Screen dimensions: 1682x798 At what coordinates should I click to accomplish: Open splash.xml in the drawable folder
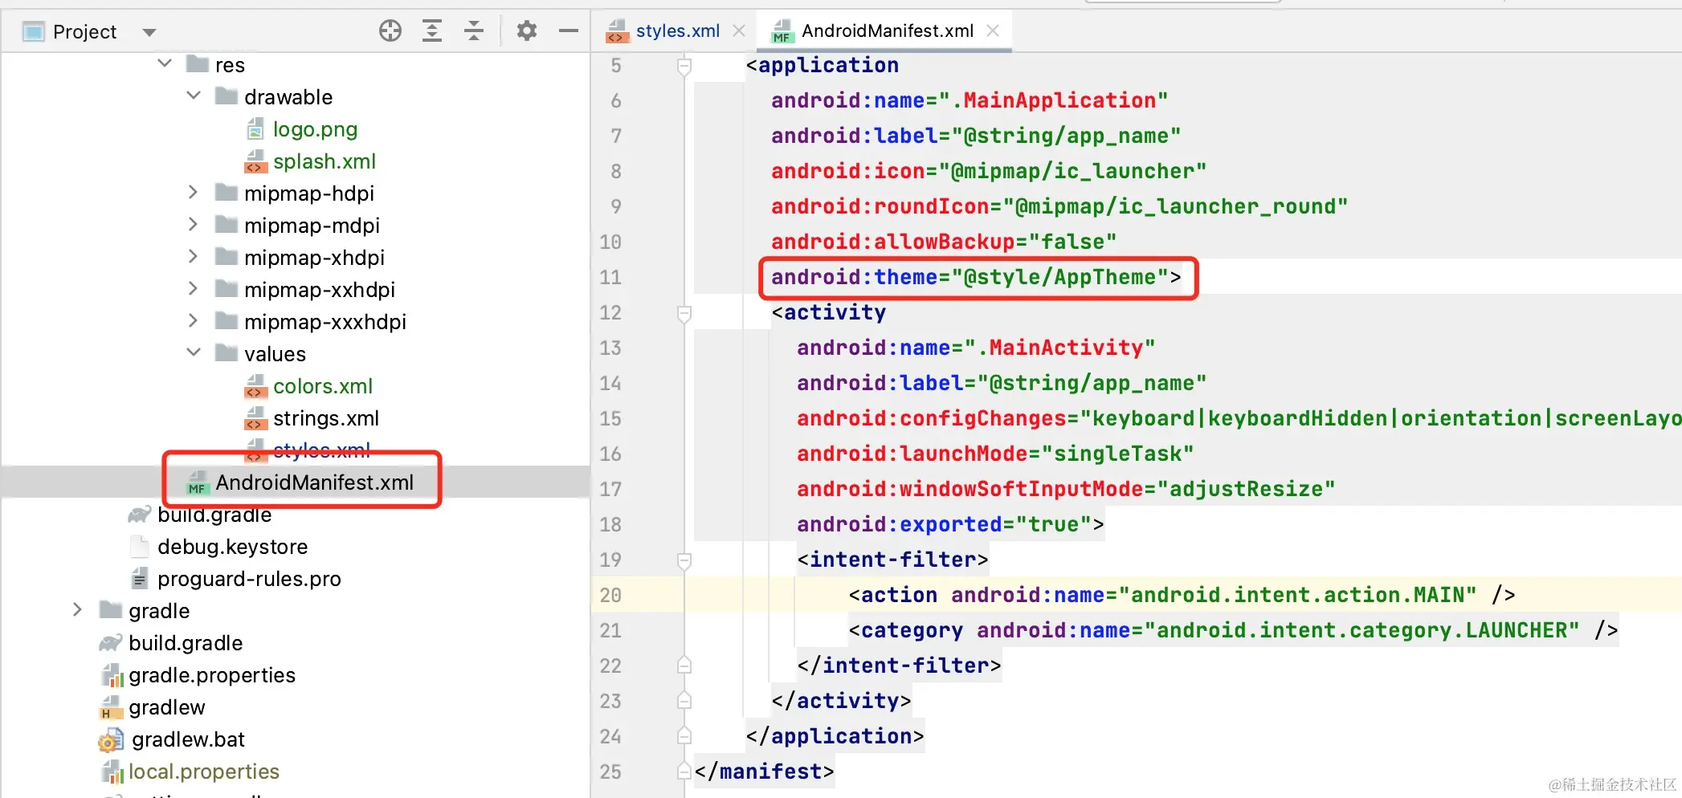click(325, 161)
